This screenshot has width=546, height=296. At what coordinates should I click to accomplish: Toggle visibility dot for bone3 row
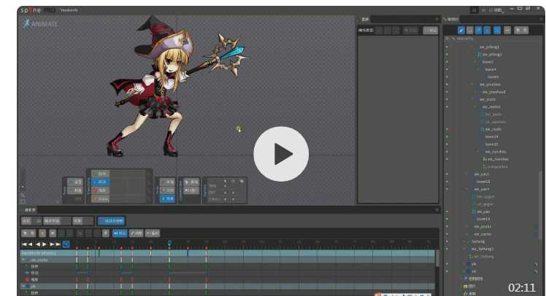point(447,62)
